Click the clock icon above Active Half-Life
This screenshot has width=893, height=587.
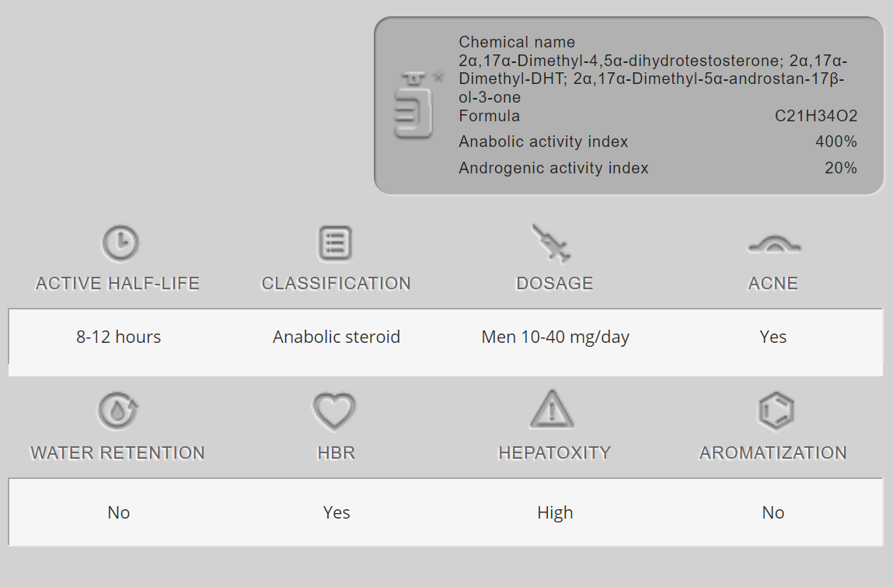120,243
